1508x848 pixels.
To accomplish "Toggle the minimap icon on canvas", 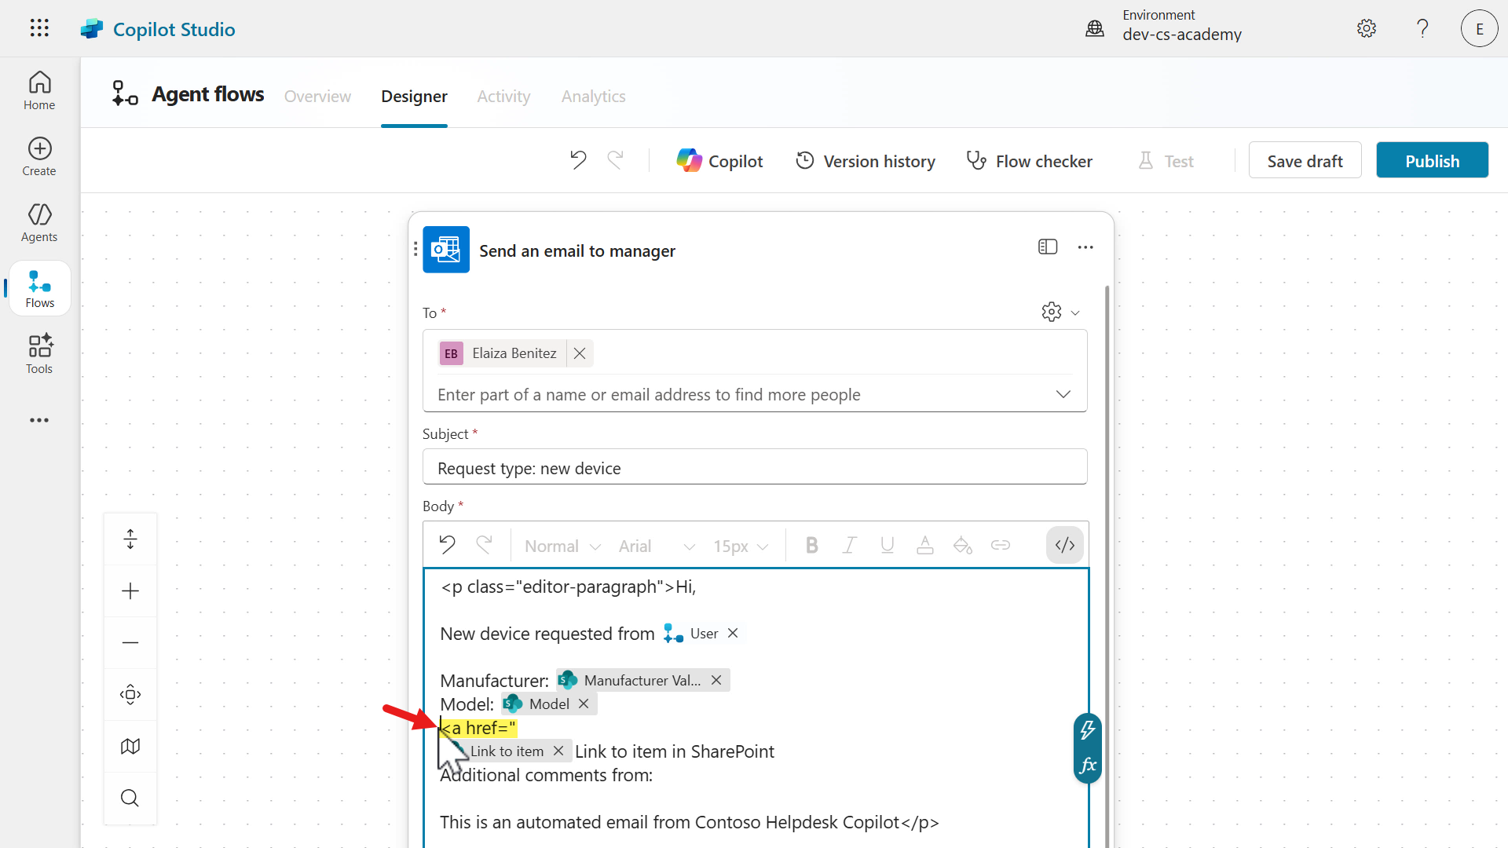I will coord(130,746).
